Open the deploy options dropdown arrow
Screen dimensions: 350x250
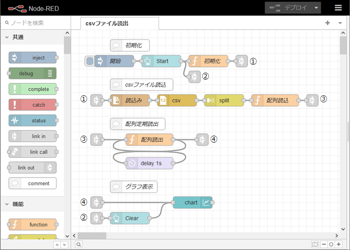[x=316, y=8]
